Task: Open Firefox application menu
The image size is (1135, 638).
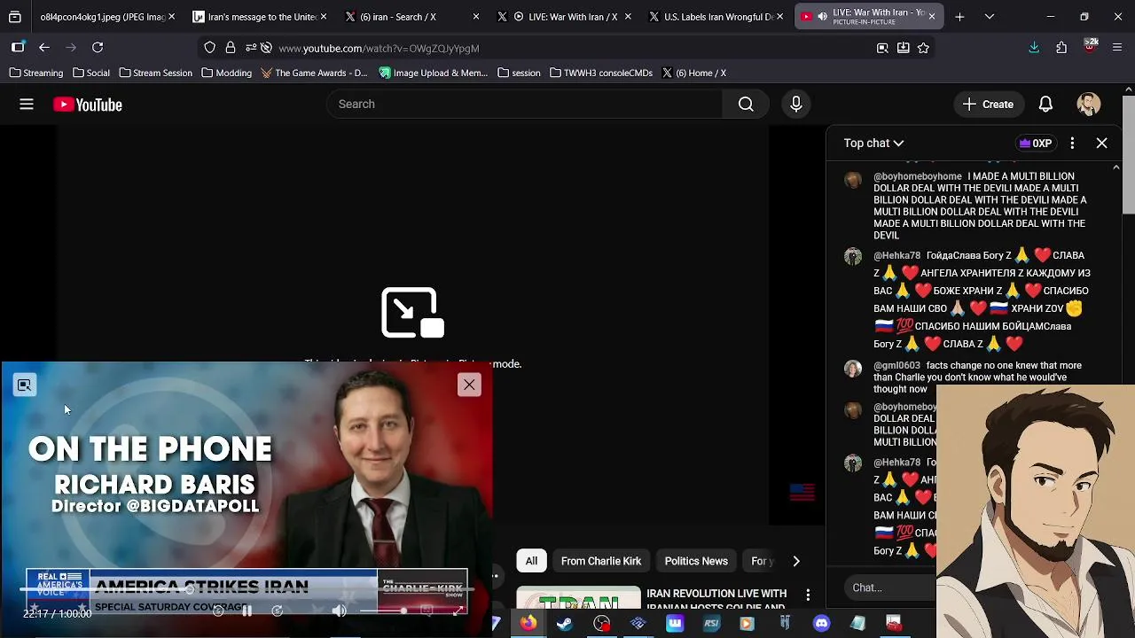Action: pyautogui.click(x=1116, y=48)
